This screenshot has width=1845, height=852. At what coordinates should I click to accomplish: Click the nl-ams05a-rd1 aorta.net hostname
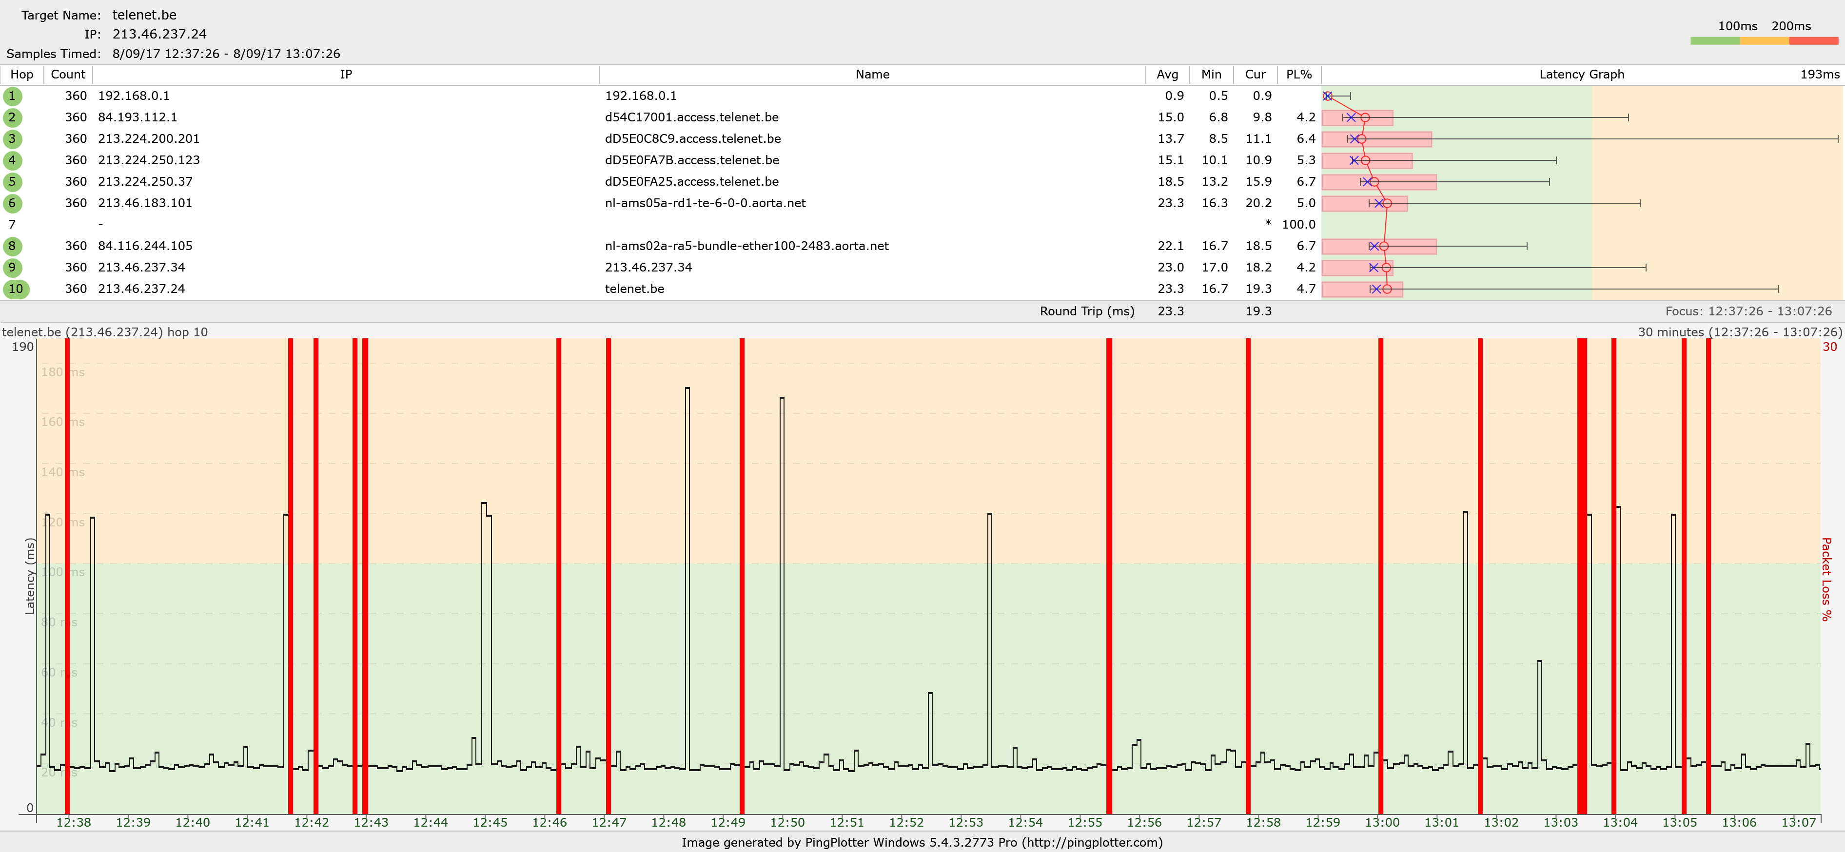tap(705, 203)
